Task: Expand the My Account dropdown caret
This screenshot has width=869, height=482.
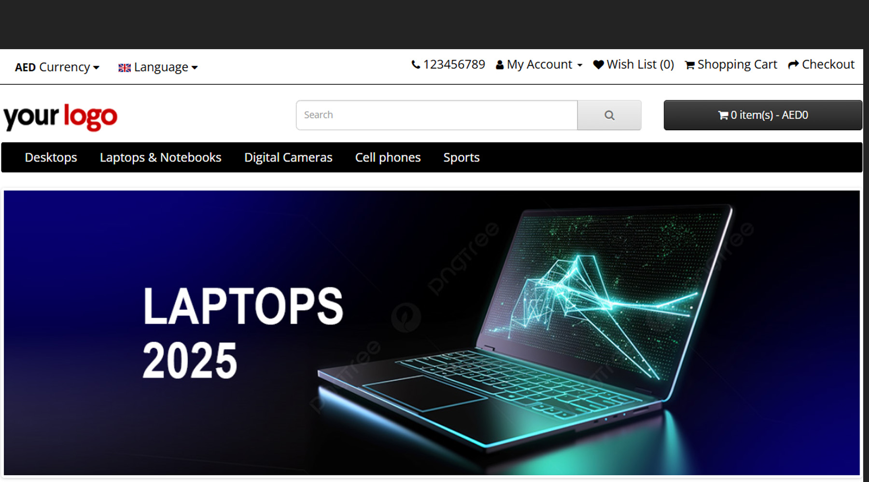Action: pyautogui.click(x=580, y=66)
